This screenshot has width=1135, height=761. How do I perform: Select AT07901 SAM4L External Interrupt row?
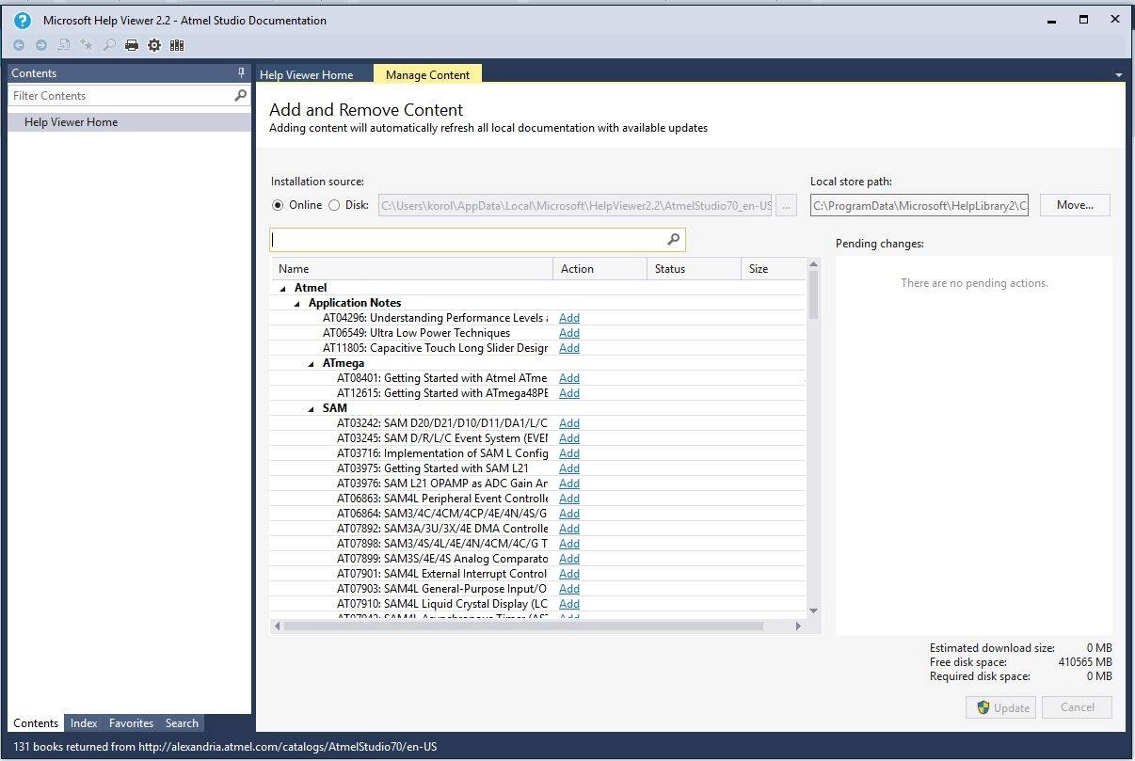[x=538, y=574]
